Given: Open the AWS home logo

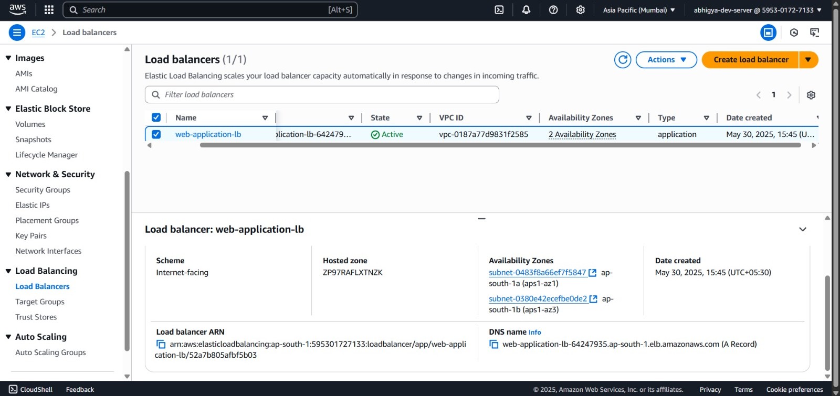Looking at the screenshot, I should 18,9.
